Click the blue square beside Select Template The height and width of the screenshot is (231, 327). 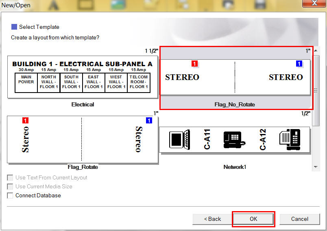[14, 27]
